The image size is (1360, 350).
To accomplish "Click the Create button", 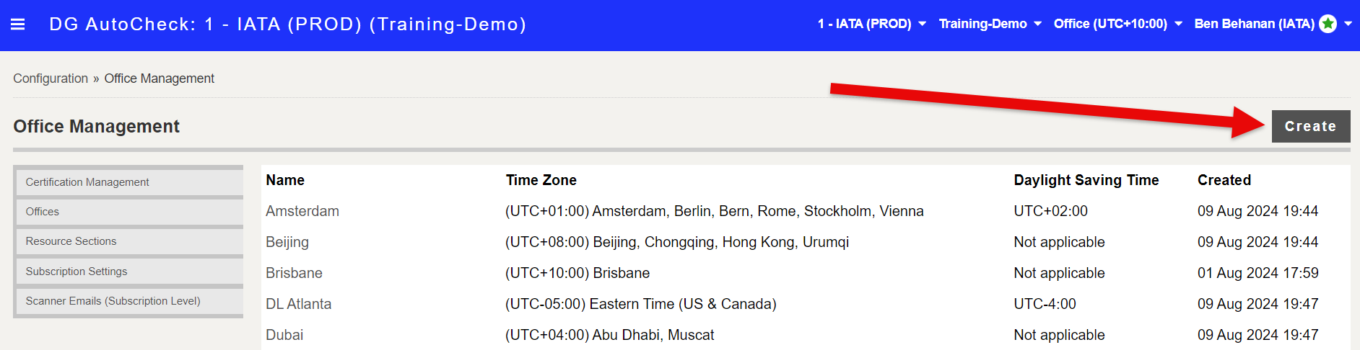I will (1310, 126).
